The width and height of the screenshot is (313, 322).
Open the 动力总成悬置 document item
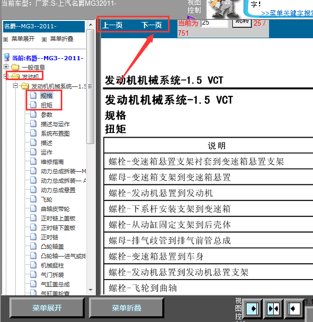click(58, 190)
